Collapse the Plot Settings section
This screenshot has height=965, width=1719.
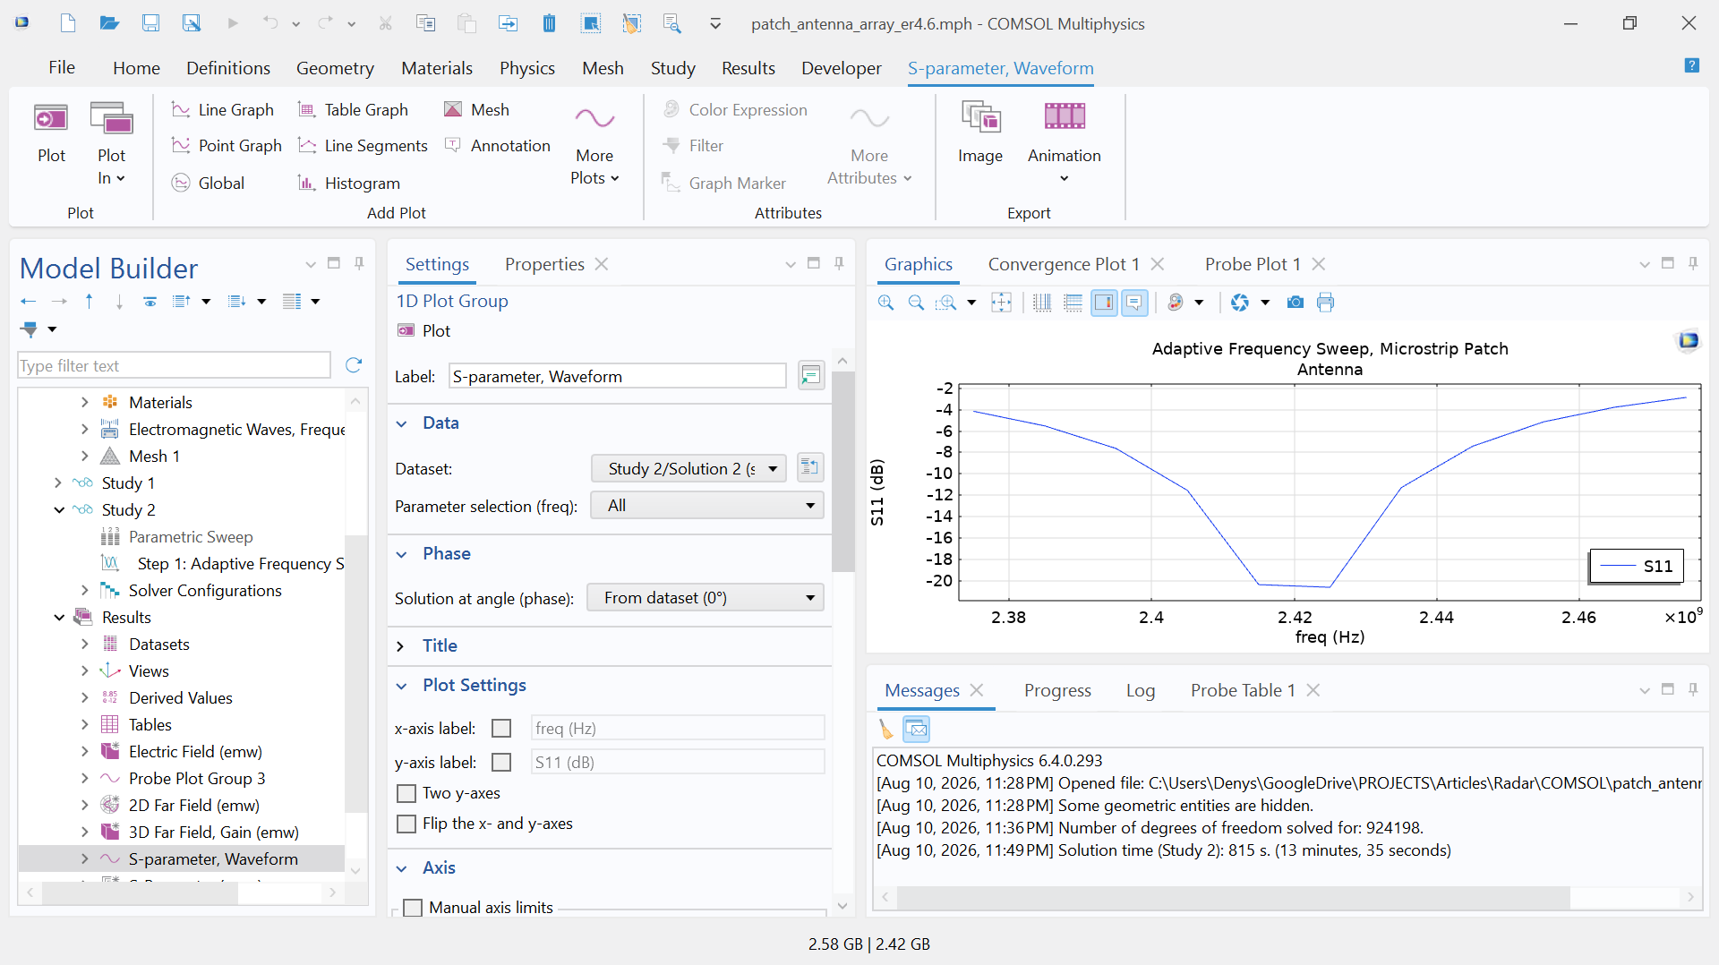pos(401,686)
